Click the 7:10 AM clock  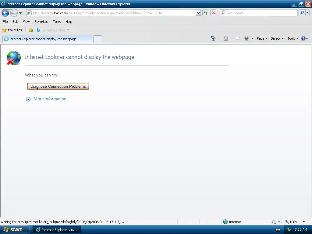click(x=301, y=230)
